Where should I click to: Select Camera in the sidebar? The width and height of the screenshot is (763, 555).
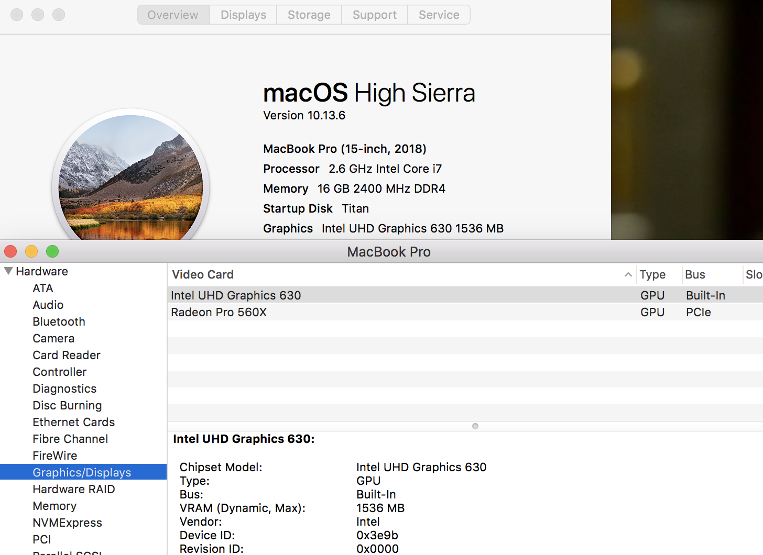point(53,338)
